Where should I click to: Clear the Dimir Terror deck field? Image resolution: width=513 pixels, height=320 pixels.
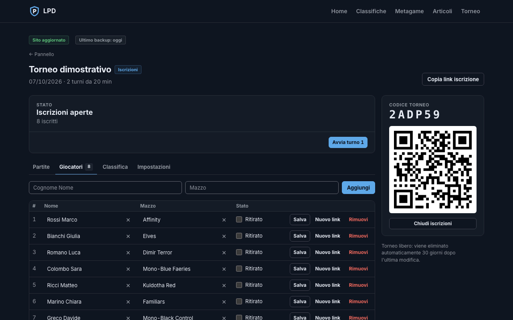224,252
